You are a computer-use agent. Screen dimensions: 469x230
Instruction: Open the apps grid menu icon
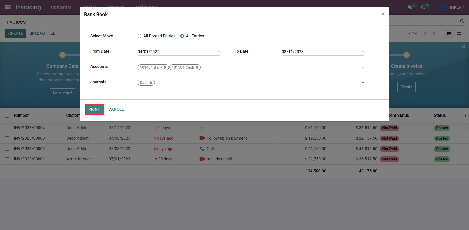coord(8,7)
